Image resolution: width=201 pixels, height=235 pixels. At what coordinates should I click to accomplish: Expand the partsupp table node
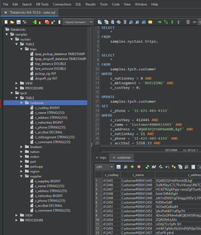point(21,167)
